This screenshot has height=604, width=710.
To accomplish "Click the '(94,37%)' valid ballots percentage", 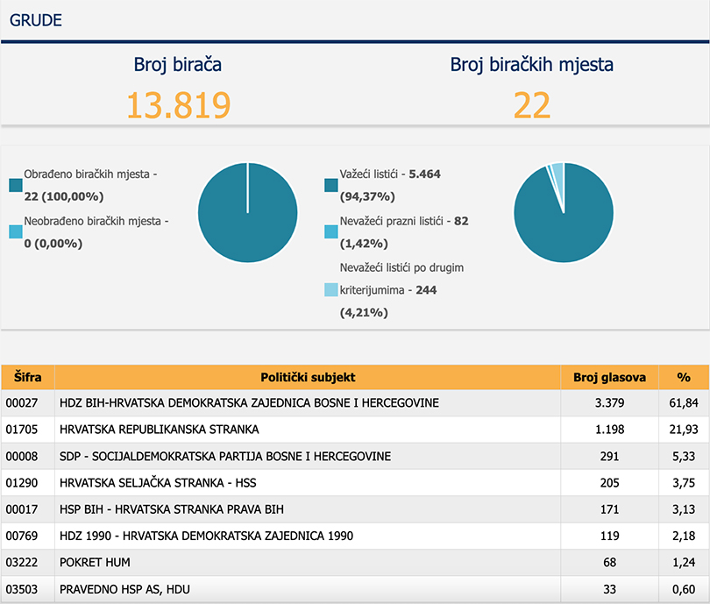I will (367, 196).
